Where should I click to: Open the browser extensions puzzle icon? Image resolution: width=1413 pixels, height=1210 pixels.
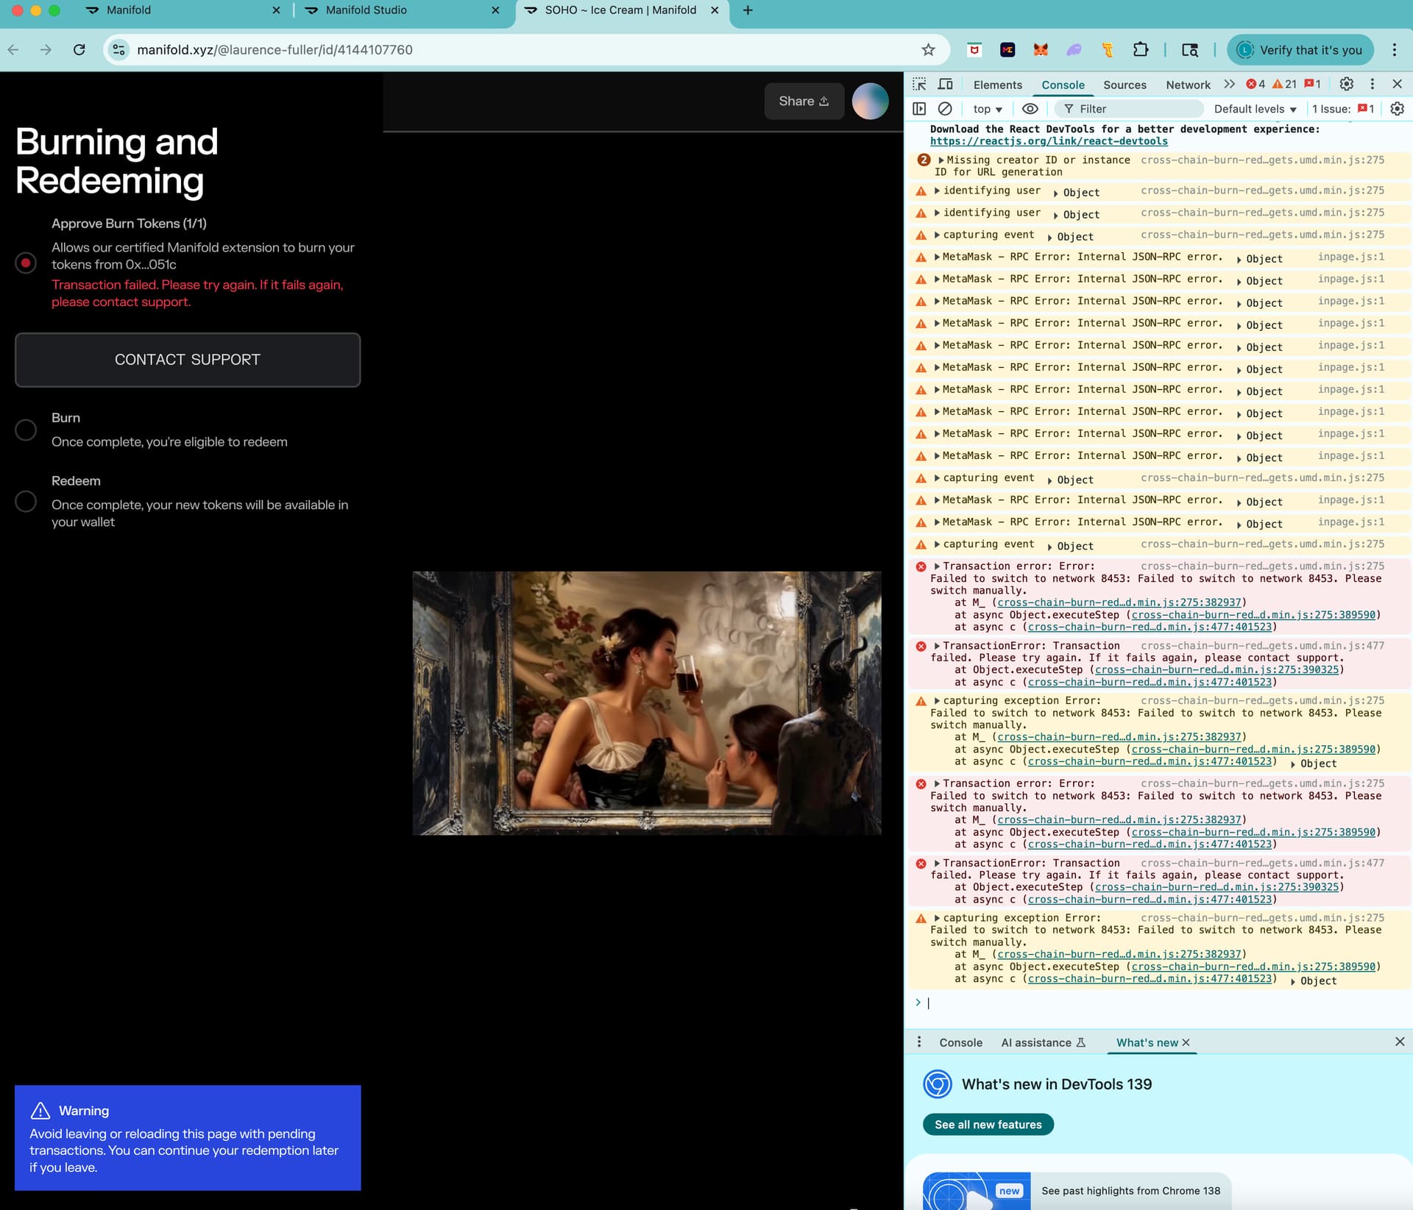(1140, 50)
